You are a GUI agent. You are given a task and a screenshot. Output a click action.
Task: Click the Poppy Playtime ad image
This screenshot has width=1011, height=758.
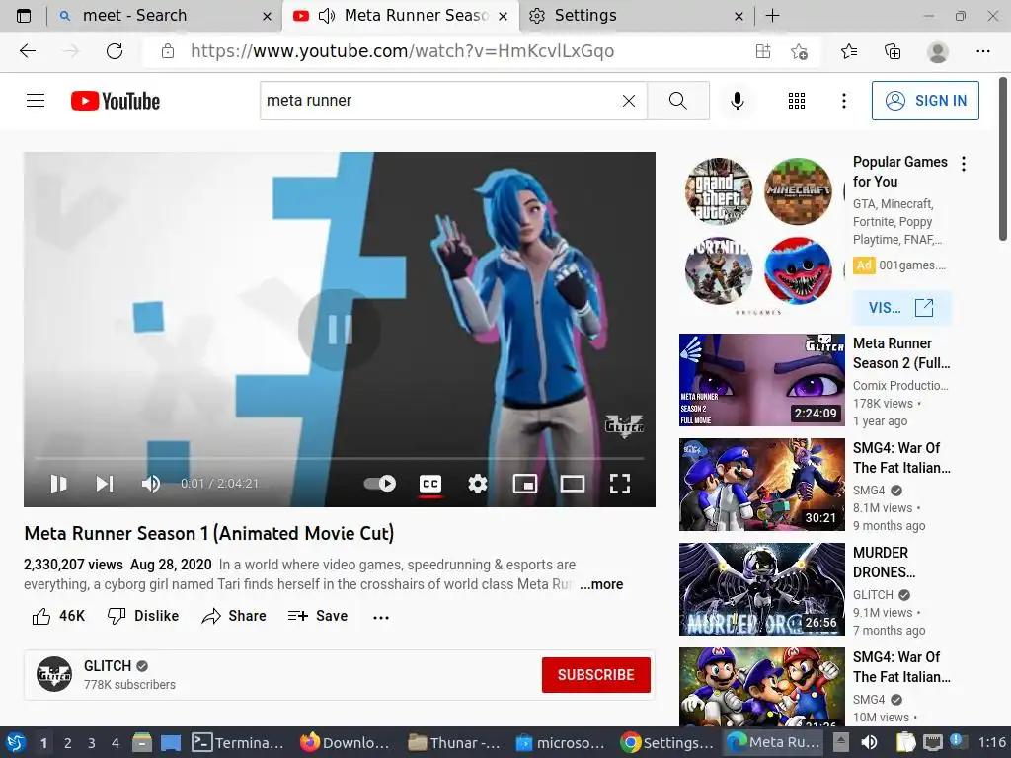(x=798, y=270)
